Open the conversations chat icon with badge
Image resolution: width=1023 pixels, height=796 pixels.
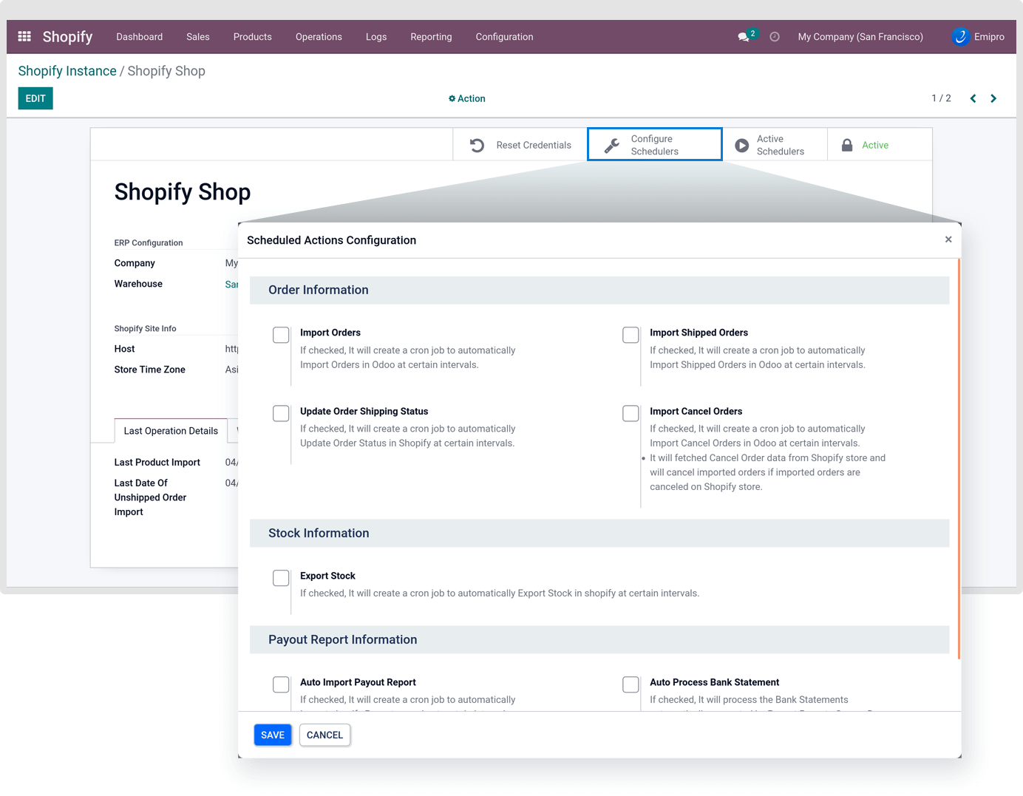click(747, 35)
